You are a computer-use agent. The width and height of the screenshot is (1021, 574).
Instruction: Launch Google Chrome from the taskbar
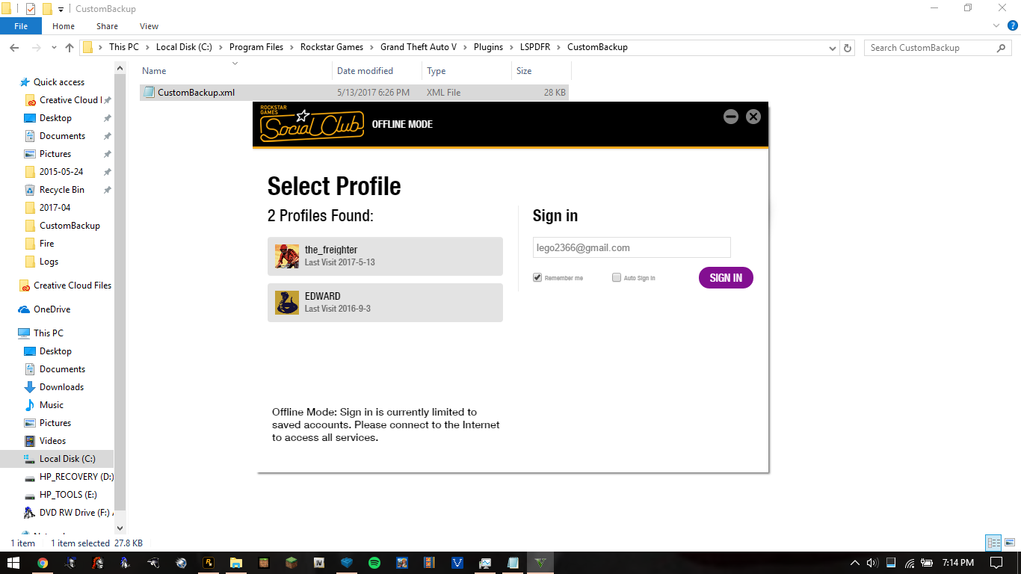[43, 563]
